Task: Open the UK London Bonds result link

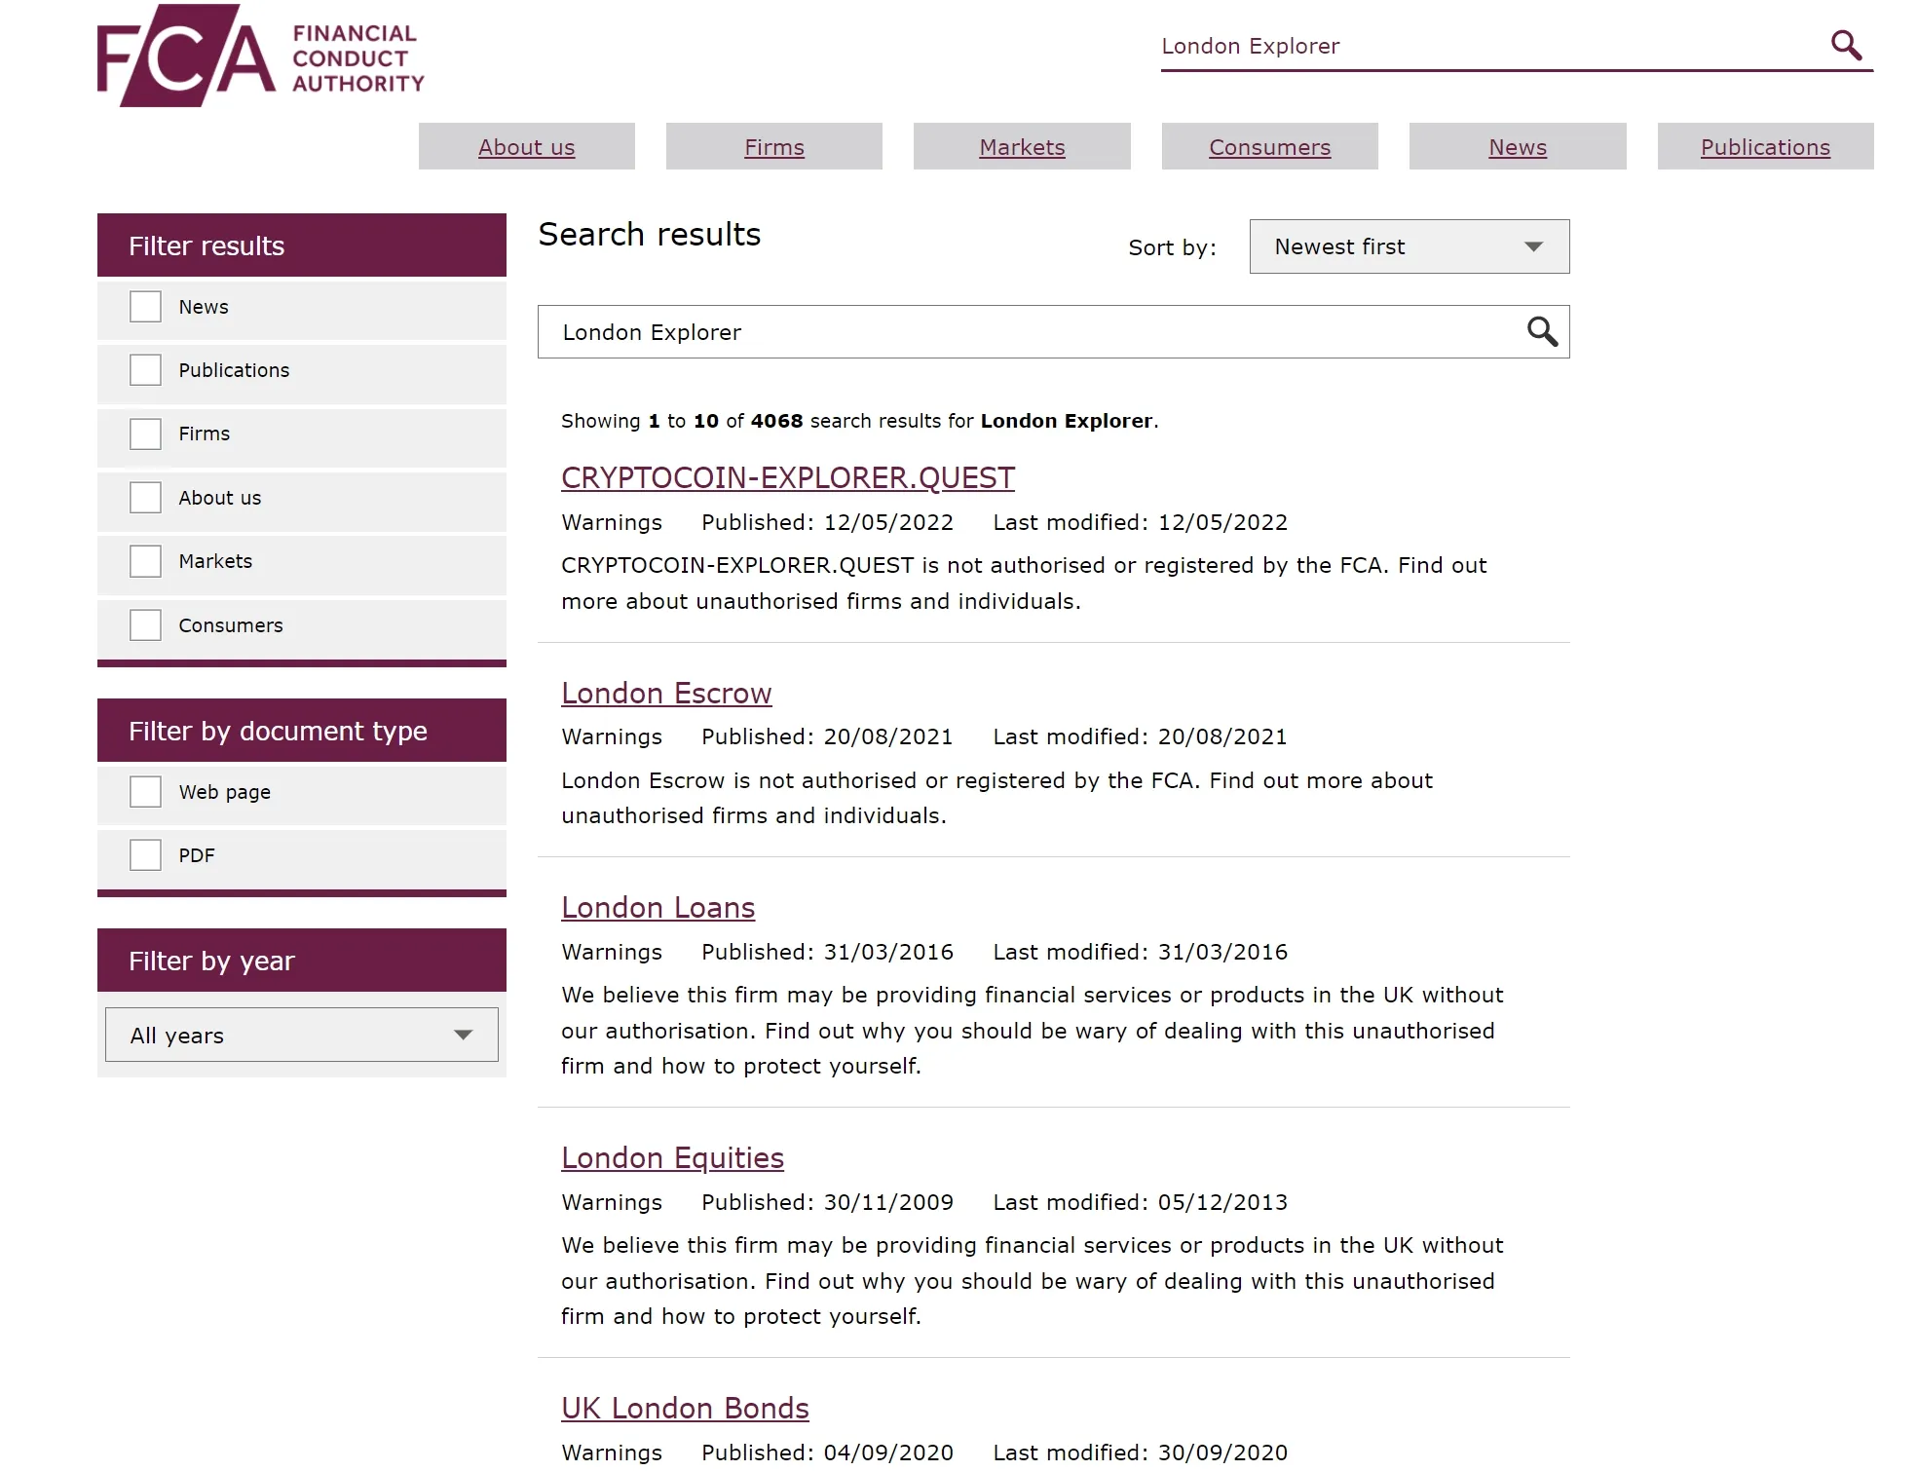Action: (x=685, y=1409)
